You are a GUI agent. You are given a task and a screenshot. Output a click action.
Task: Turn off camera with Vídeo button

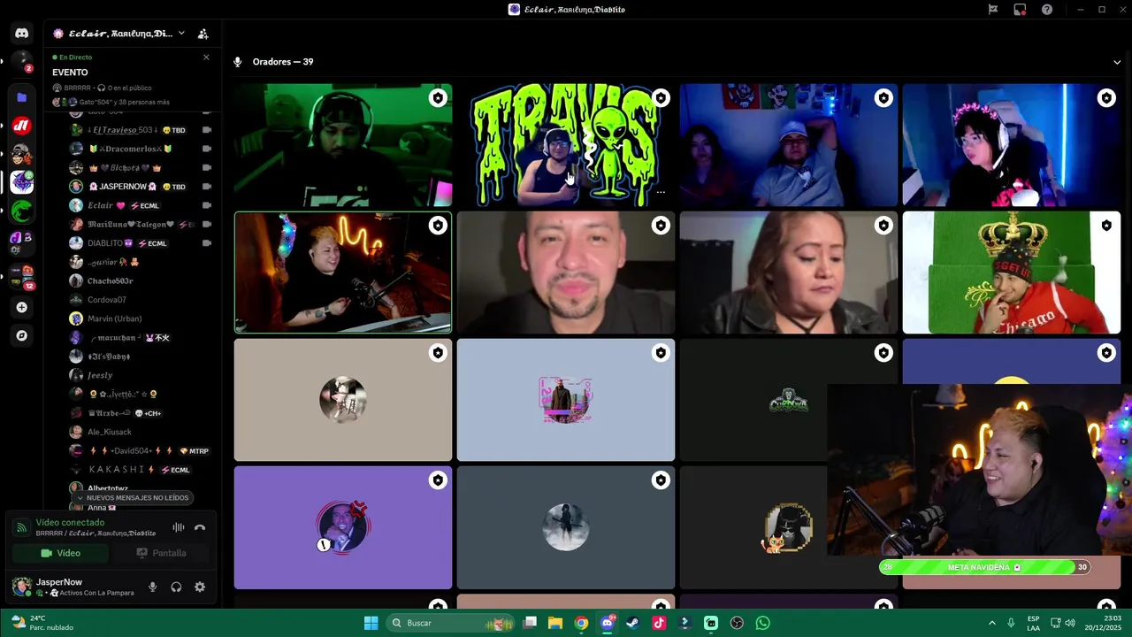pos(60,553)
